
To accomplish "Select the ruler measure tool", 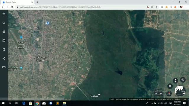I will pos(4,67).
